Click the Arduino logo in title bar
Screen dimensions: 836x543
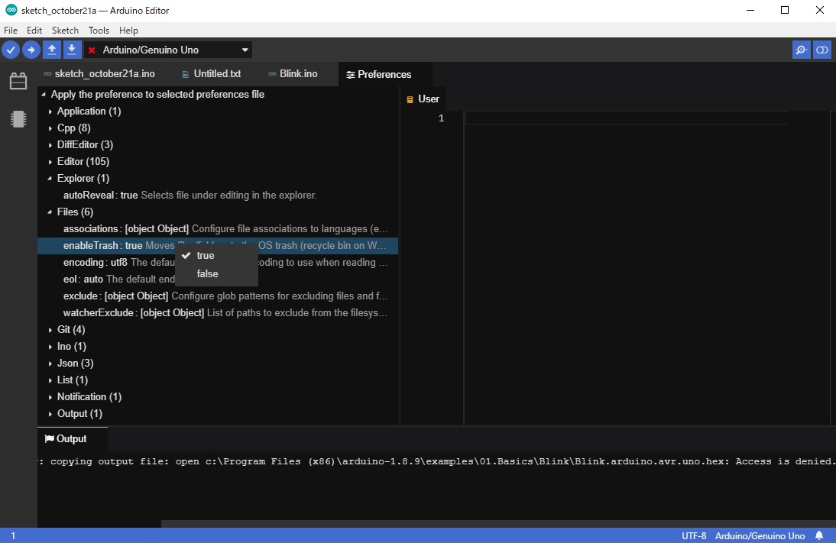(x=11, y=10)
